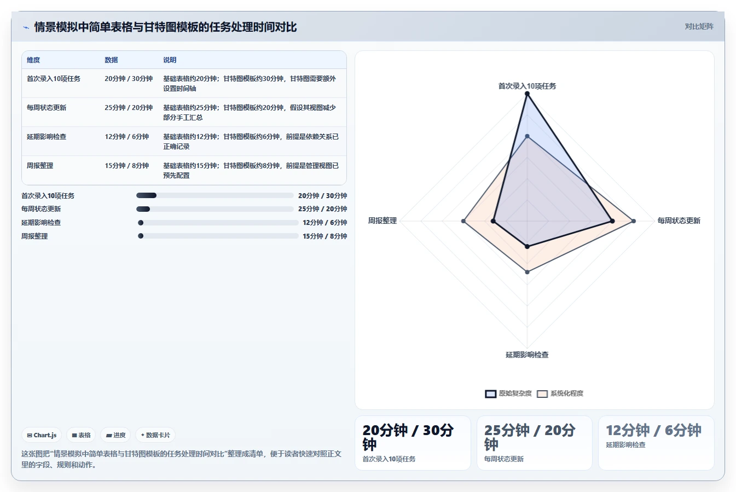Click the 系统化程度 legend color box
Screen dimensions: 736x492
tap(542, 394)
